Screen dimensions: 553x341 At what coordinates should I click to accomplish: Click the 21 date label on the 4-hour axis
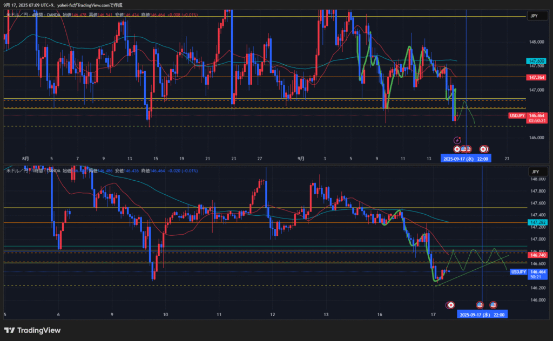pos(208,159)
